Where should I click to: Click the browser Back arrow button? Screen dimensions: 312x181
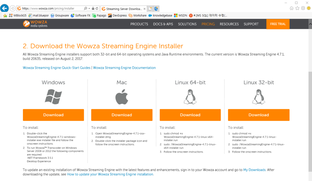tap(4, 8)
